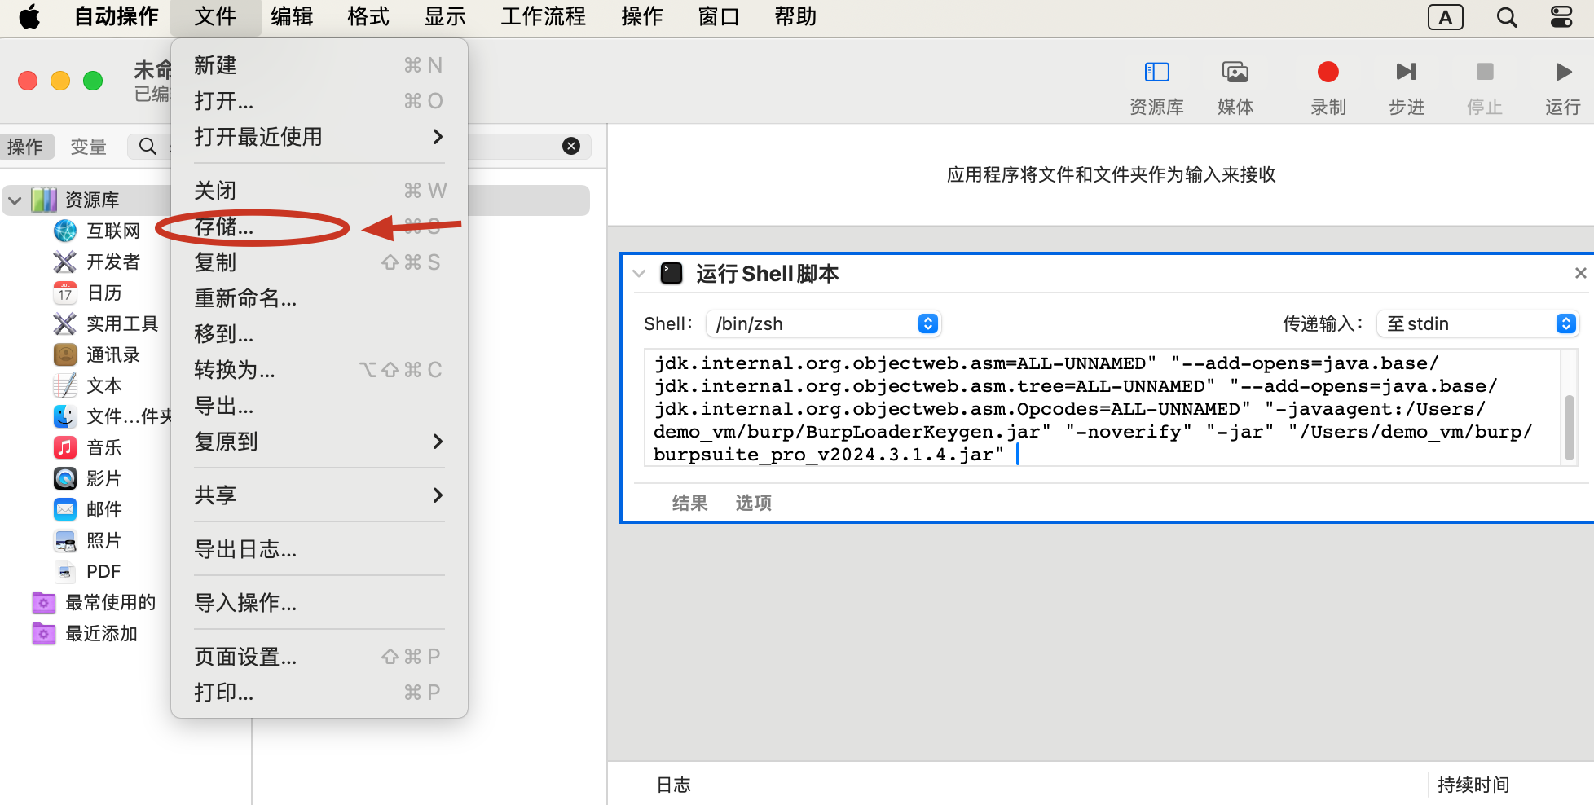Select the 照片 category
Image resolution: width=1594 pixels, height=805 pixels.
[88, 540]
